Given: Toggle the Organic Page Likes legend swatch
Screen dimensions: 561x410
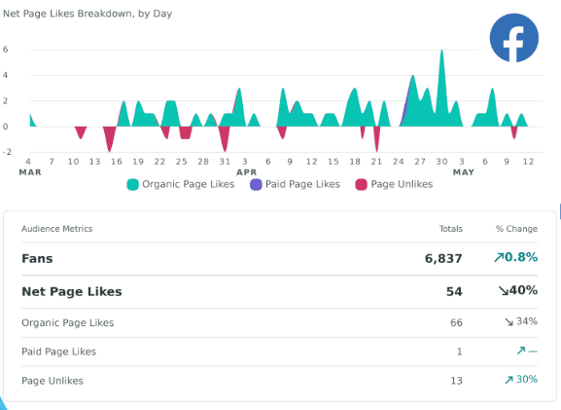Looking at the screenshot, I should [133, 185].
